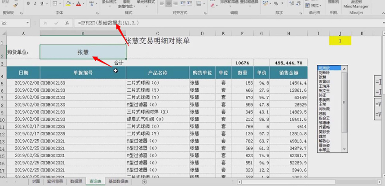Toggle bold formatting
Image resolution: width=385 pixels, height=186 pixels.
point(28,3)
